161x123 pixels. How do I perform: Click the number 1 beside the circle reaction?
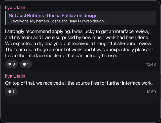pos(28,64)
